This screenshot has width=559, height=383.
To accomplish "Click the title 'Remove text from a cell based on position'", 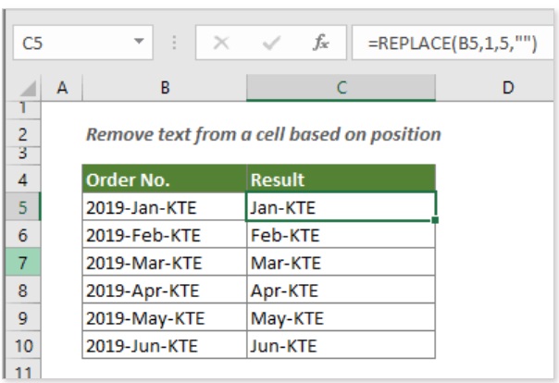I will (264, 135).
